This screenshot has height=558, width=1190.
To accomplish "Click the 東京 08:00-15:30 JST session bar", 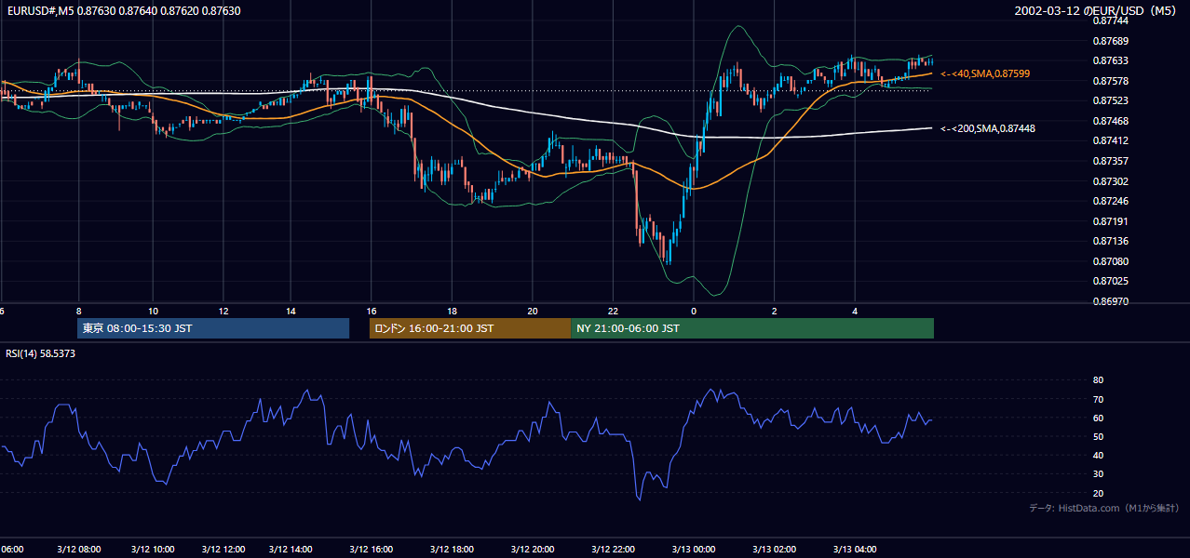I will click(213, 328).
